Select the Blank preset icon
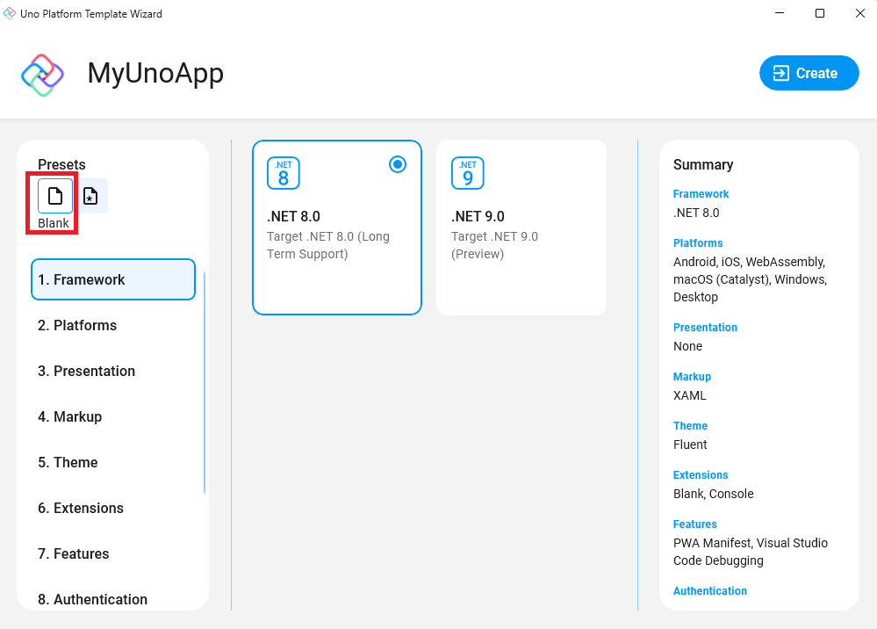 (54, 196)
